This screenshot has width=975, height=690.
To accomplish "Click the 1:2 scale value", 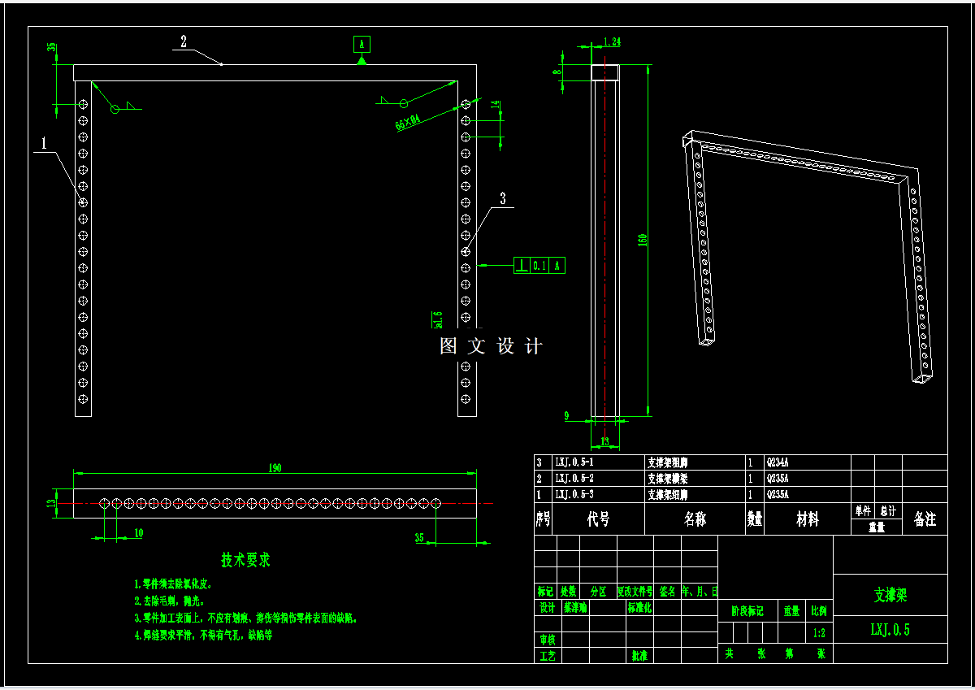I will point(819,632).
